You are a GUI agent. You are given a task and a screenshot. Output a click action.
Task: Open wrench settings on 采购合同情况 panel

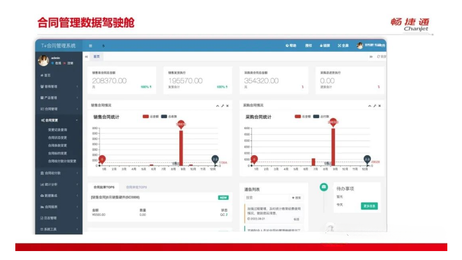(375, 105)
